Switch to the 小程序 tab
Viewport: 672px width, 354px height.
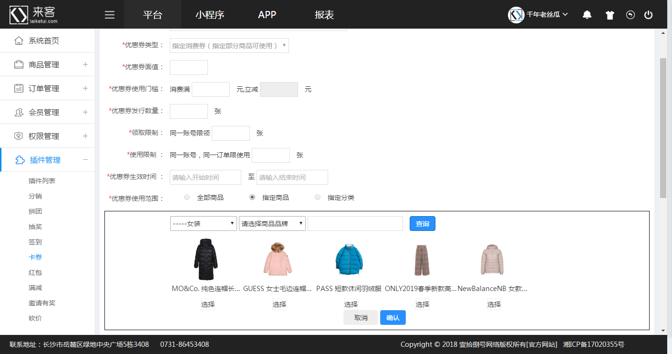point(210,14)
